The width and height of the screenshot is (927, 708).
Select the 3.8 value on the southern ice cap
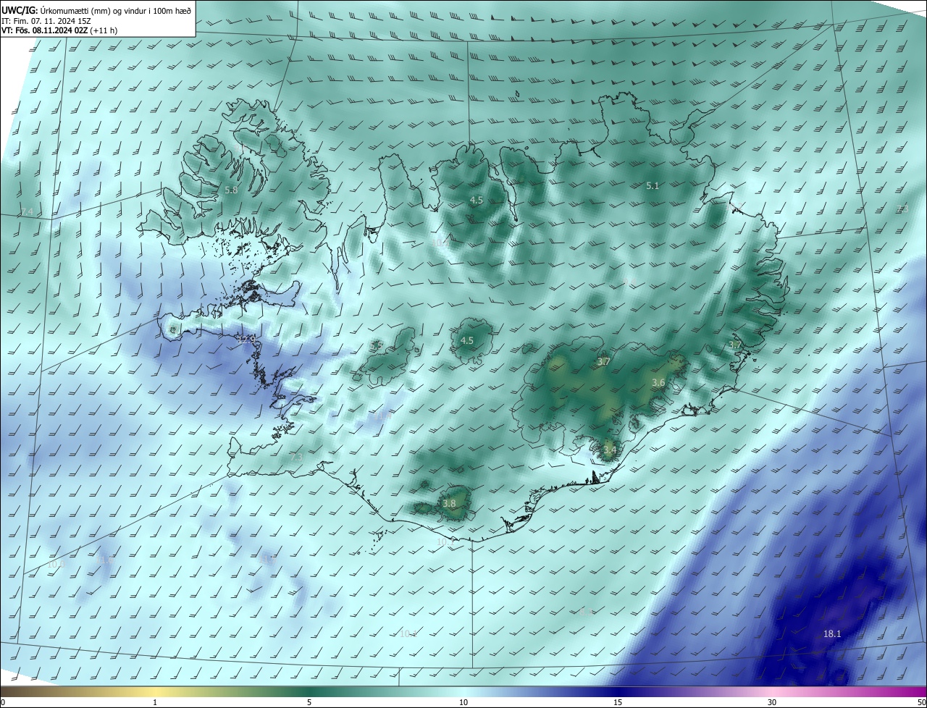click(449, 503)
